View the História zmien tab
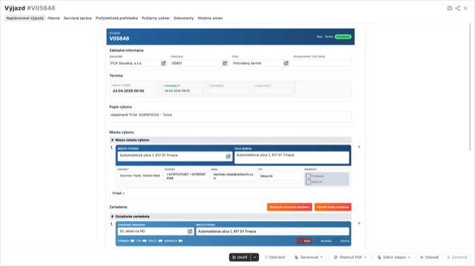This screenshot has width=475, height=266. (210, 18)
